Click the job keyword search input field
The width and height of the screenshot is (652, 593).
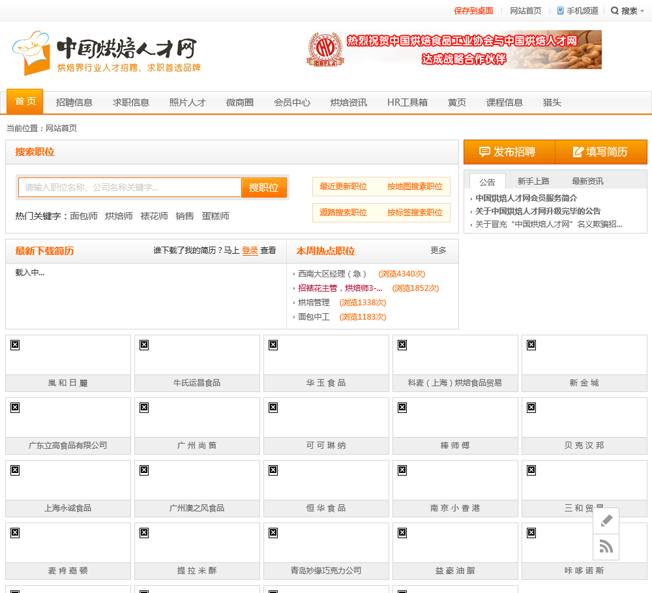tap(130, 187)
